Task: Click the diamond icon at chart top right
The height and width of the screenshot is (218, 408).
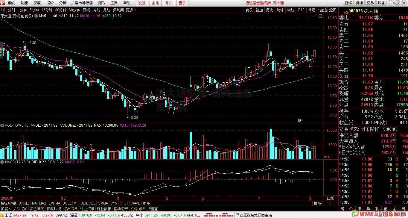Action: click(315, 16)
